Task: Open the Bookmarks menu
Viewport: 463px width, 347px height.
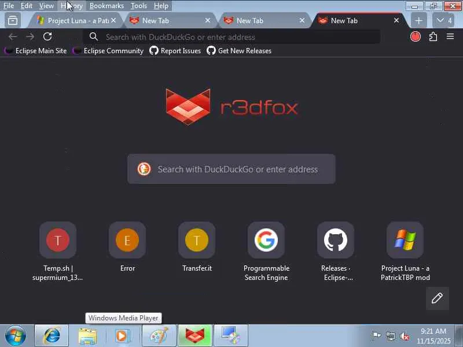Action: (x=106, y=6)
